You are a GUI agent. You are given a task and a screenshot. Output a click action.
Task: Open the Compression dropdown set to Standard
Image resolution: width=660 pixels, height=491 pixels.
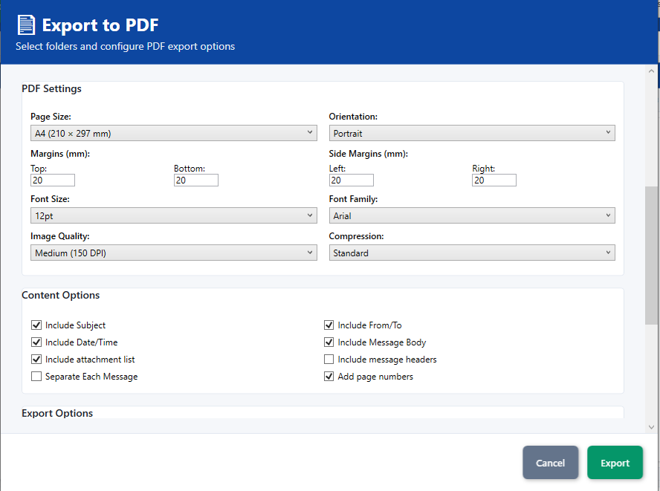tap(472, 253)
